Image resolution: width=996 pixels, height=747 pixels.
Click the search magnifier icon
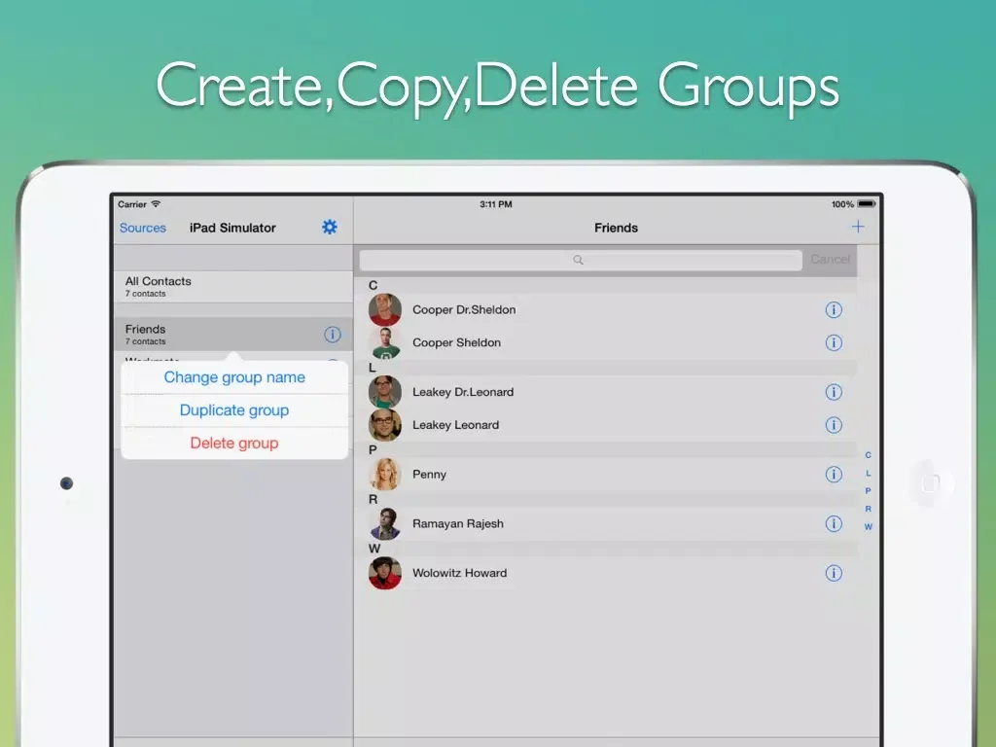tap(578, 260)
